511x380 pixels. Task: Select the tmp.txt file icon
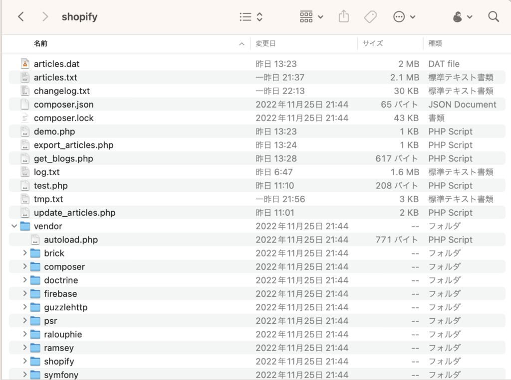coord(25,199)
